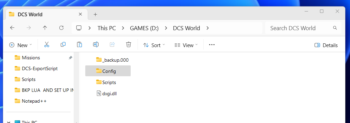Click the _backup.000 folder icon
The width and height of the screenshot is (350, 123).
point(99,60)
